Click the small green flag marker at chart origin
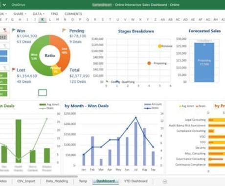The width and height of the screenshot is (225, 186). tap(107, 81)
